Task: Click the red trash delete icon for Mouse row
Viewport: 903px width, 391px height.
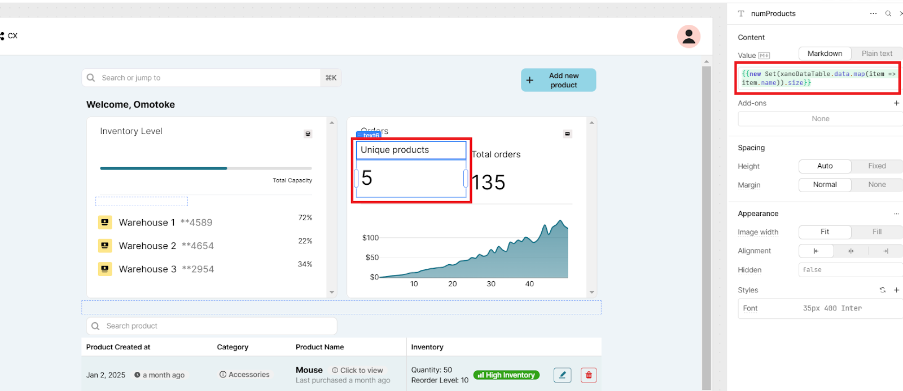Action: [589, 375]
